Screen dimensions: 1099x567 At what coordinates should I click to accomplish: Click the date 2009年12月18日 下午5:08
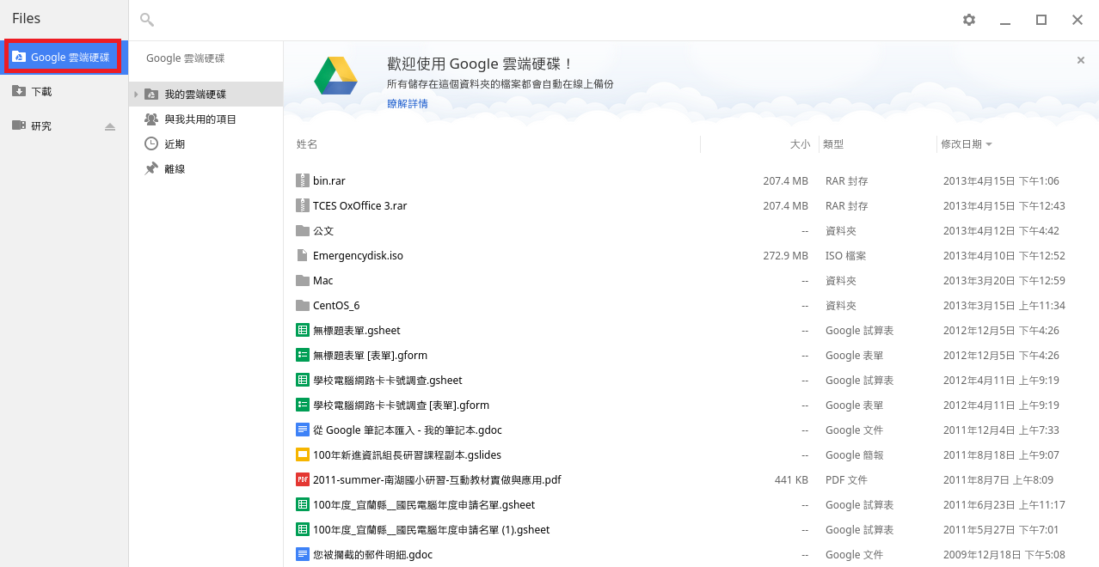click(1004, 555)
